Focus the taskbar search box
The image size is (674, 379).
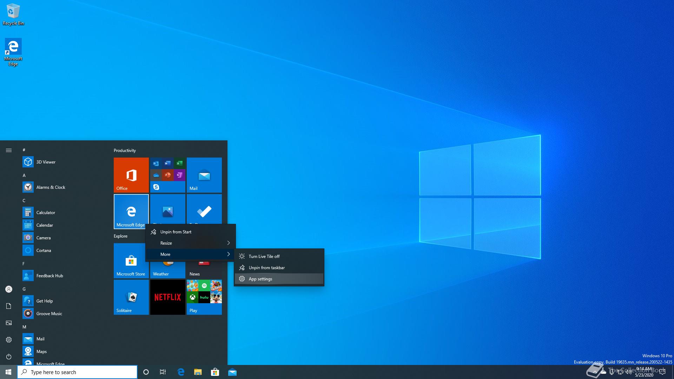point(77,372)
